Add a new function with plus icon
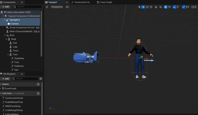The height and width of the screenshot is (115, 198). (x=38, y=93)
